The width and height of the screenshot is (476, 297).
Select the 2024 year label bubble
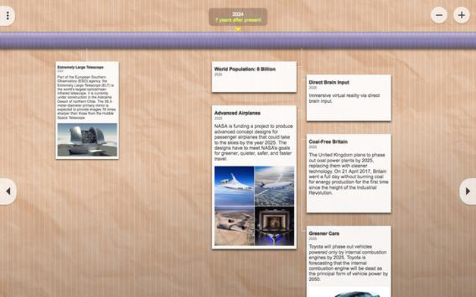(238, 17)
